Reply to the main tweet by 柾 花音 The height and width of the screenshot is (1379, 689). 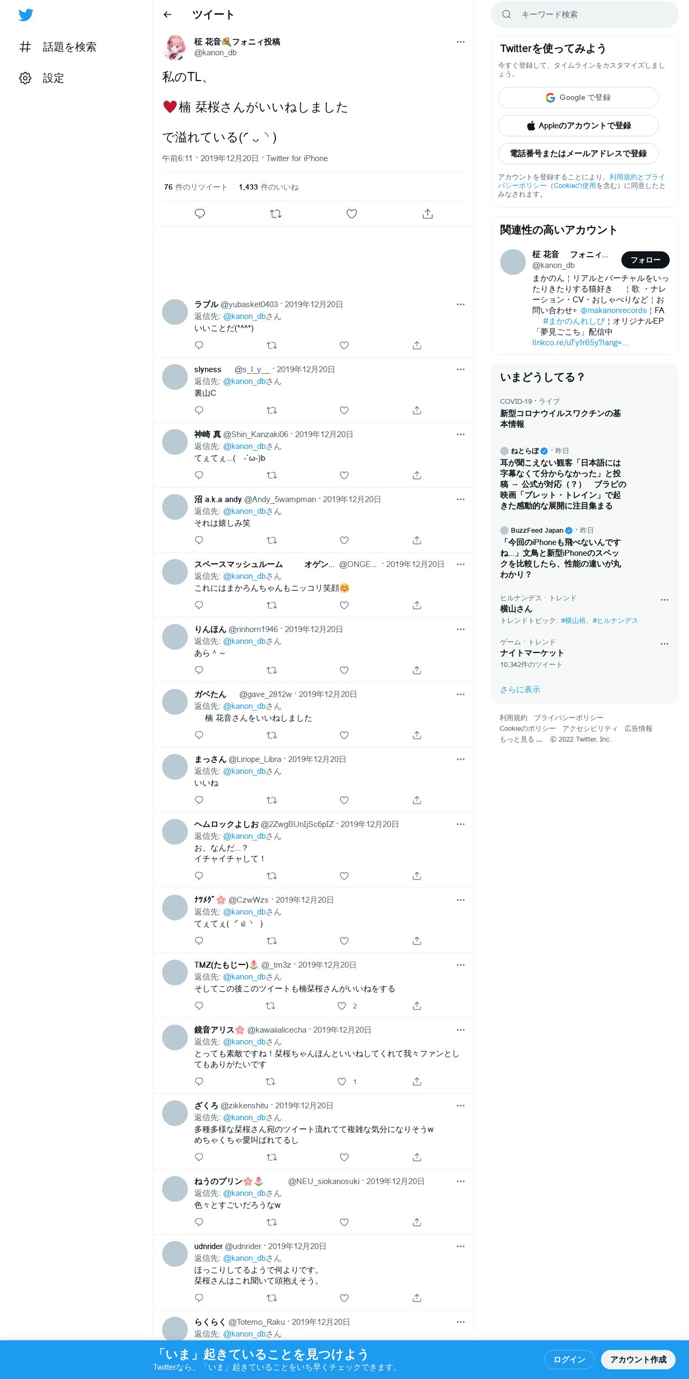pos(200,214)
